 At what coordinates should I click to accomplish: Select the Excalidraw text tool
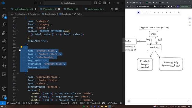(x=166, y=12)
